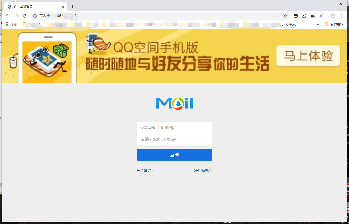
Task: Open site info icon next to 不安全
Action: (x=35, y=16)
